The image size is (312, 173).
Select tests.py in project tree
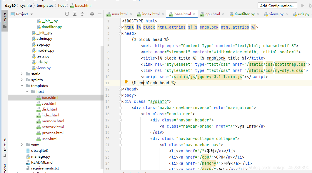coord(43,56)
